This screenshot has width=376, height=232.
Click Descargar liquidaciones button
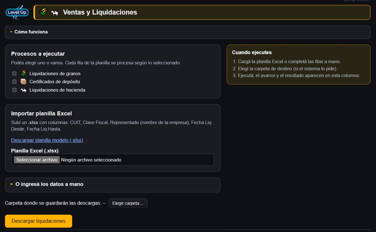point(38,221)
